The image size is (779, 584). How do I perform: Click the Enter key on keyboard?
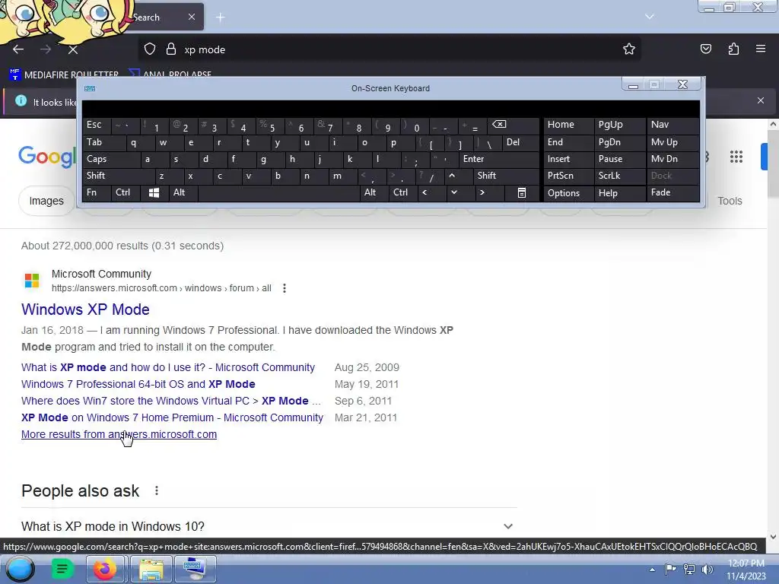pyautogui.click(x=499, y=160)
